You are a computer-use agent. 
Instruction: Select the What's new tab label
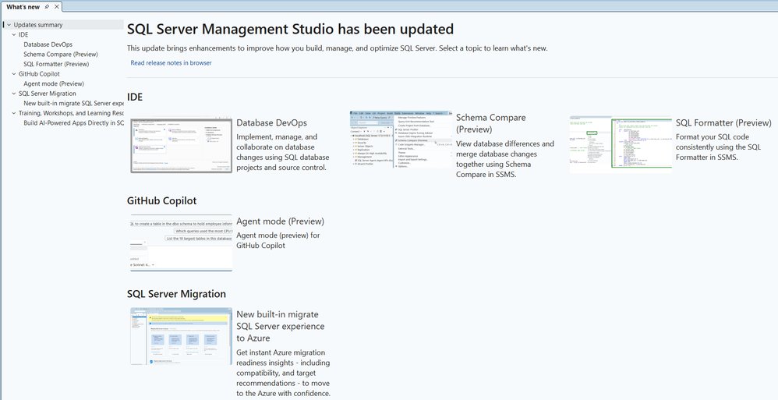tap(23, 7)
